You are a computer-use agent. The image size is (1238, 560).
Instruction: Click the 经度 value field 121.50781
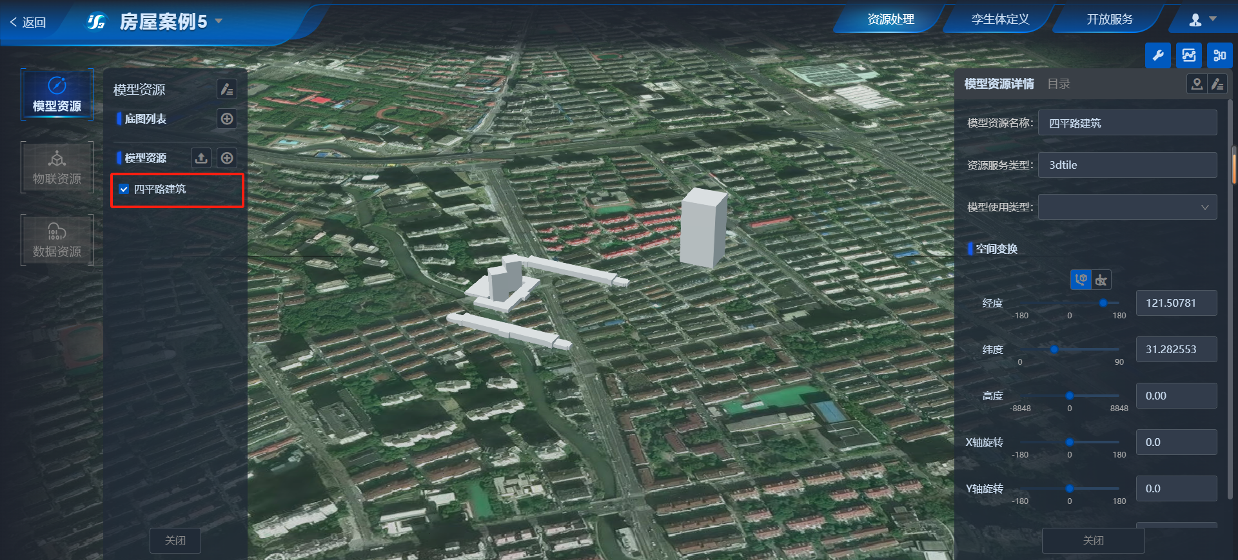1176,303
